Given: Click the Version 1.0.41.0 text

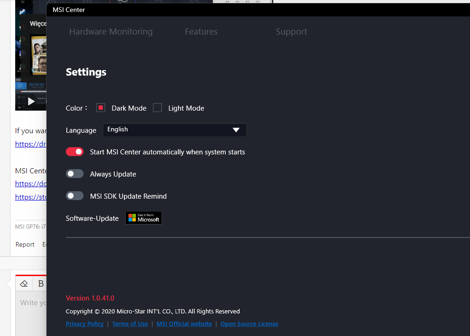Looking at the screenshot, I should click(90, 298).
